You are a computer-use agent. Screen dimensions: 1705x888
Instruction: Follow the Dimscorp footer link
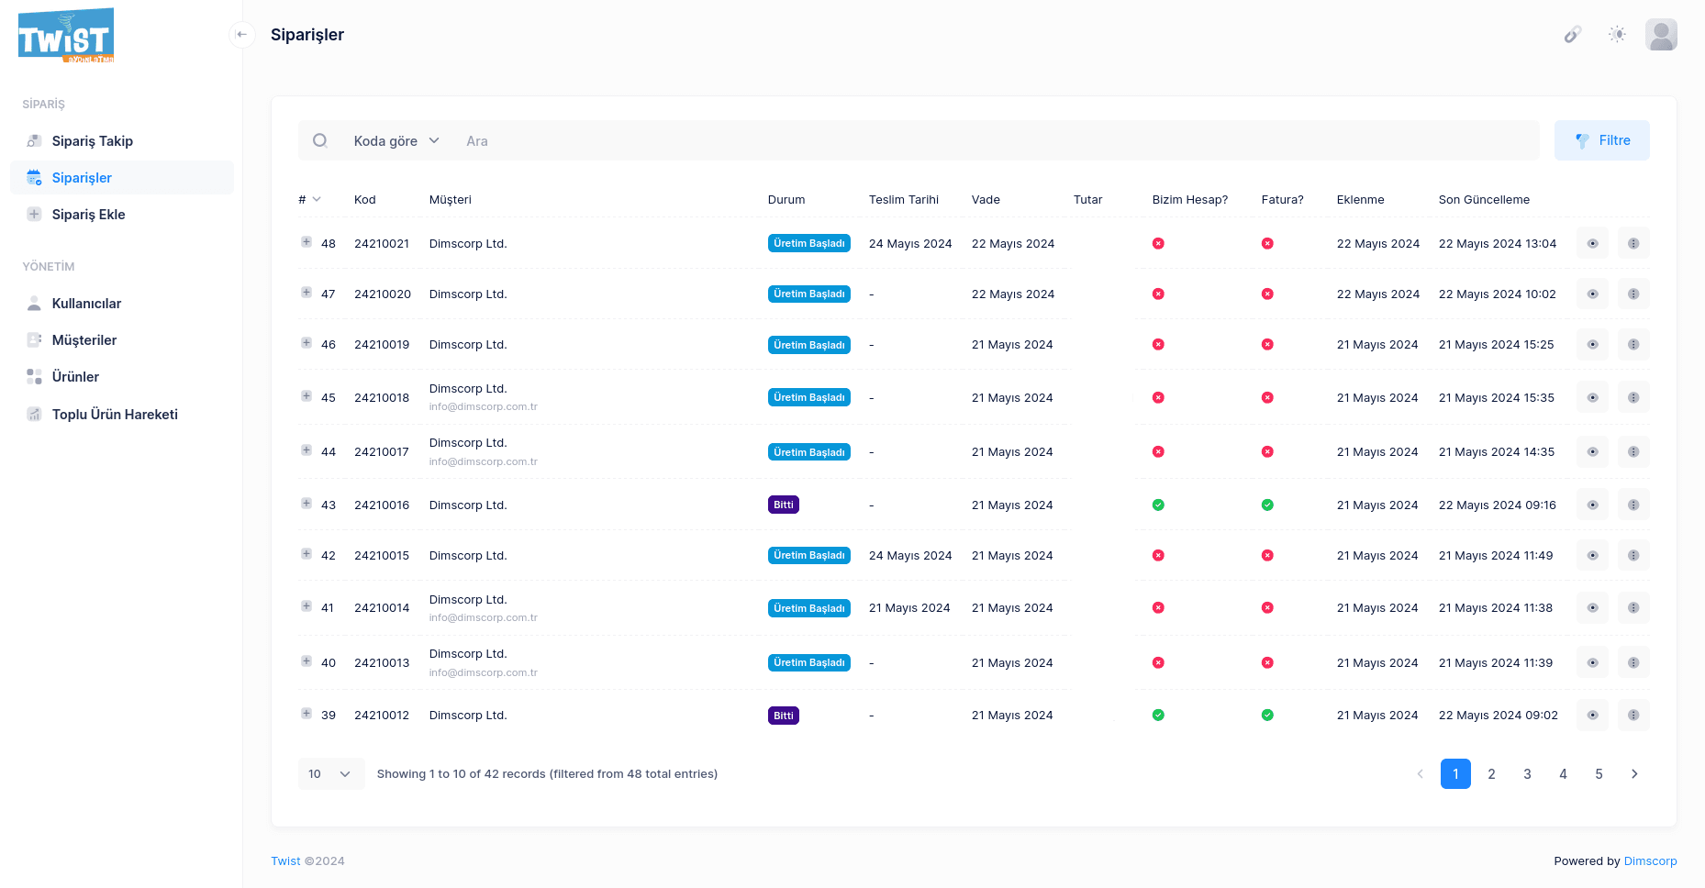[x=1650, y=861]
